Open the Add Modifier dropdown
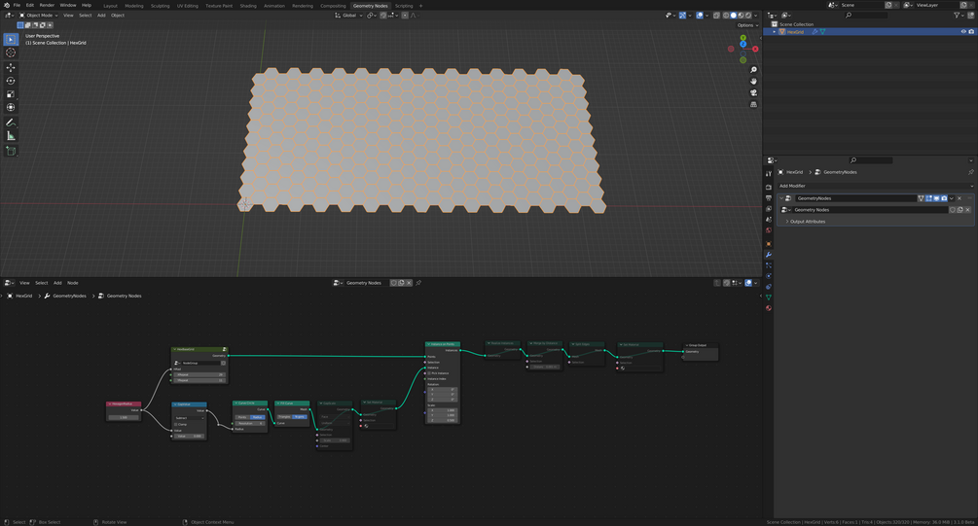978x526 pixels. click(875, 186)
